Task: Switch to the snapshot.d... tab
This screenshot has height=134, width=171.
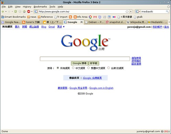Action: 115,22
